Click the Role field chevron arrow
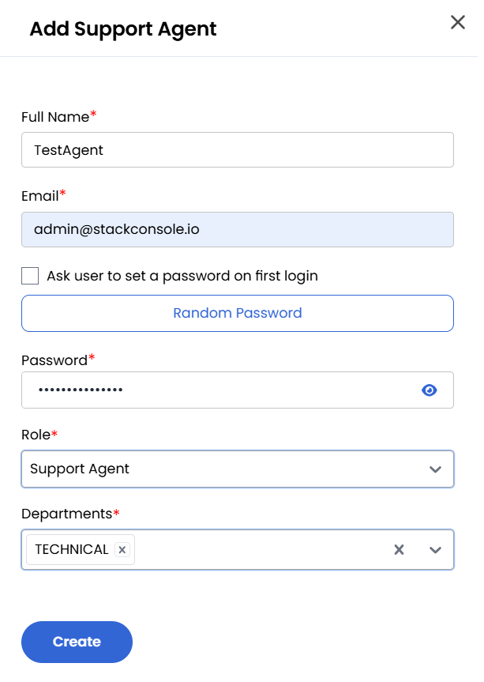This screenshot has height=682, width=484. 435,469
